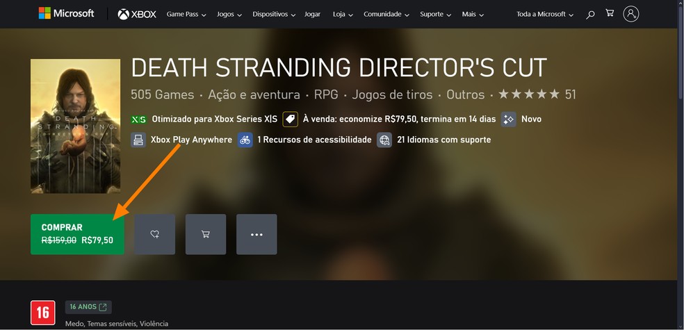The width and height of the screenshot is (684, 330).
Task: Click the Xbox Play Anywhere device icon
Action: pos(138,140)
